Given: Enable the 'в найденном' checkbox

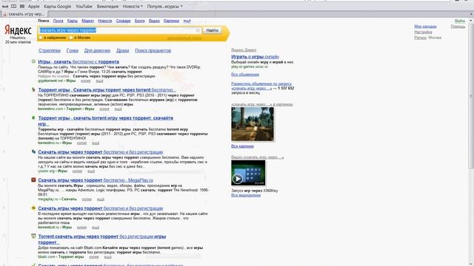Looking at the screenshot, I should 41,38.
